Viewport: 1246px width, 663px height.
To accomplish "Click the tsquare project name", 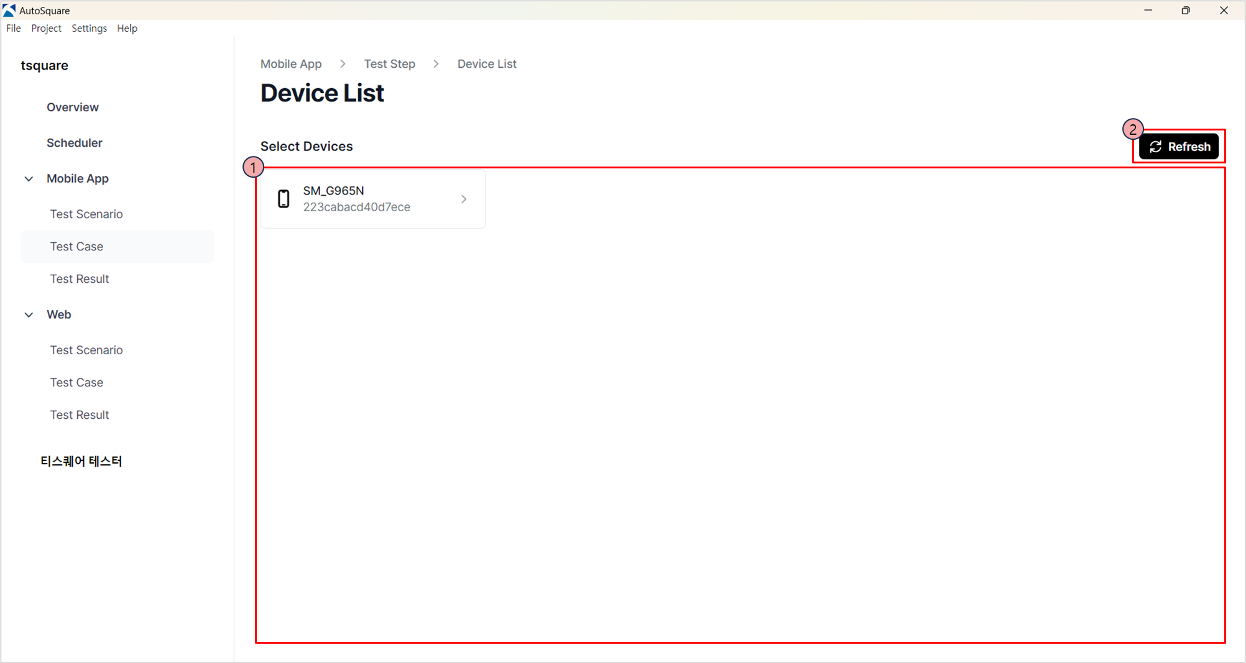I will click(44, 66).
